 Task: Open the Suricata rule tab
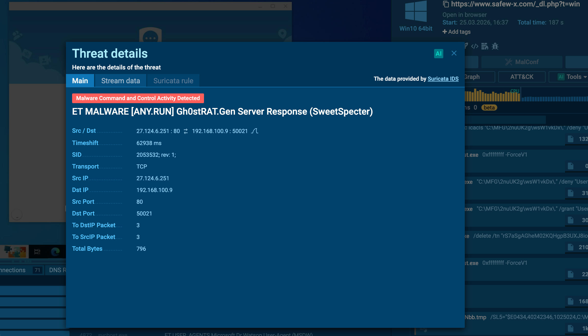[173, 81]
